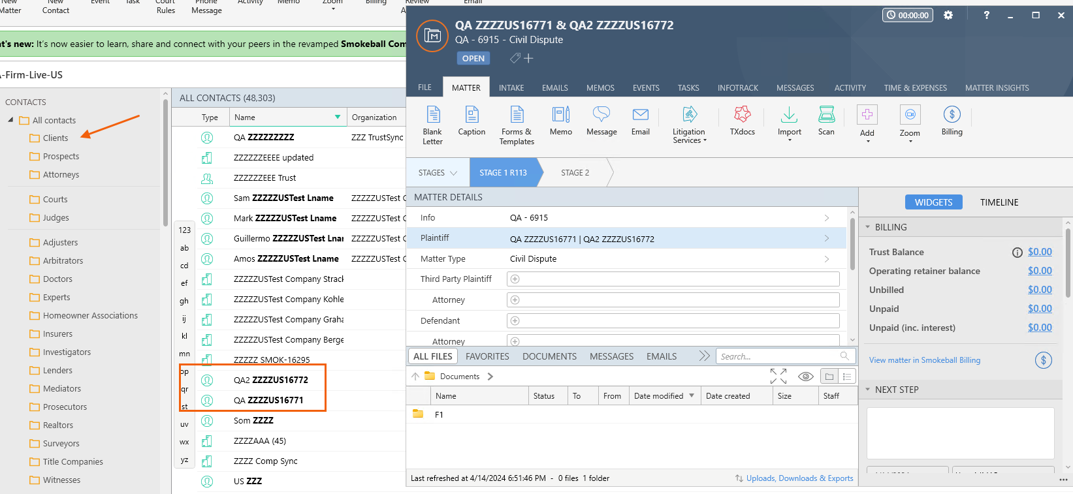Open the INTAKE tab

pyautogui.click(x=511, y=87)
